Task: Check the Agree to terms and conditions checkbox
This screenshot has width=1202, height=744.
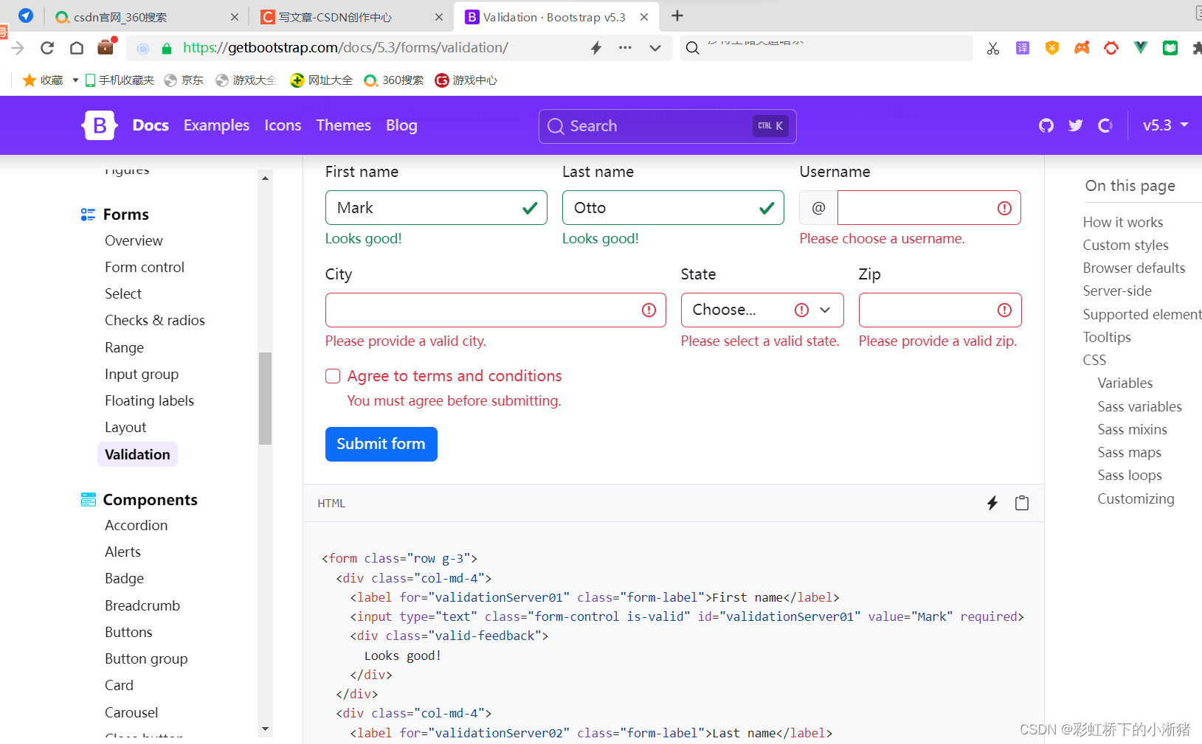Action: 333,376
